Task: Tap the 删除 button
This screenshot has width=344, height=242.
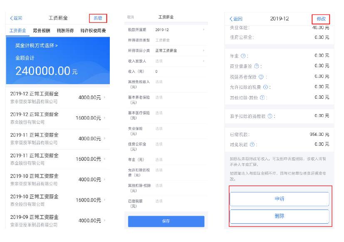Action: tap(279, 216)
